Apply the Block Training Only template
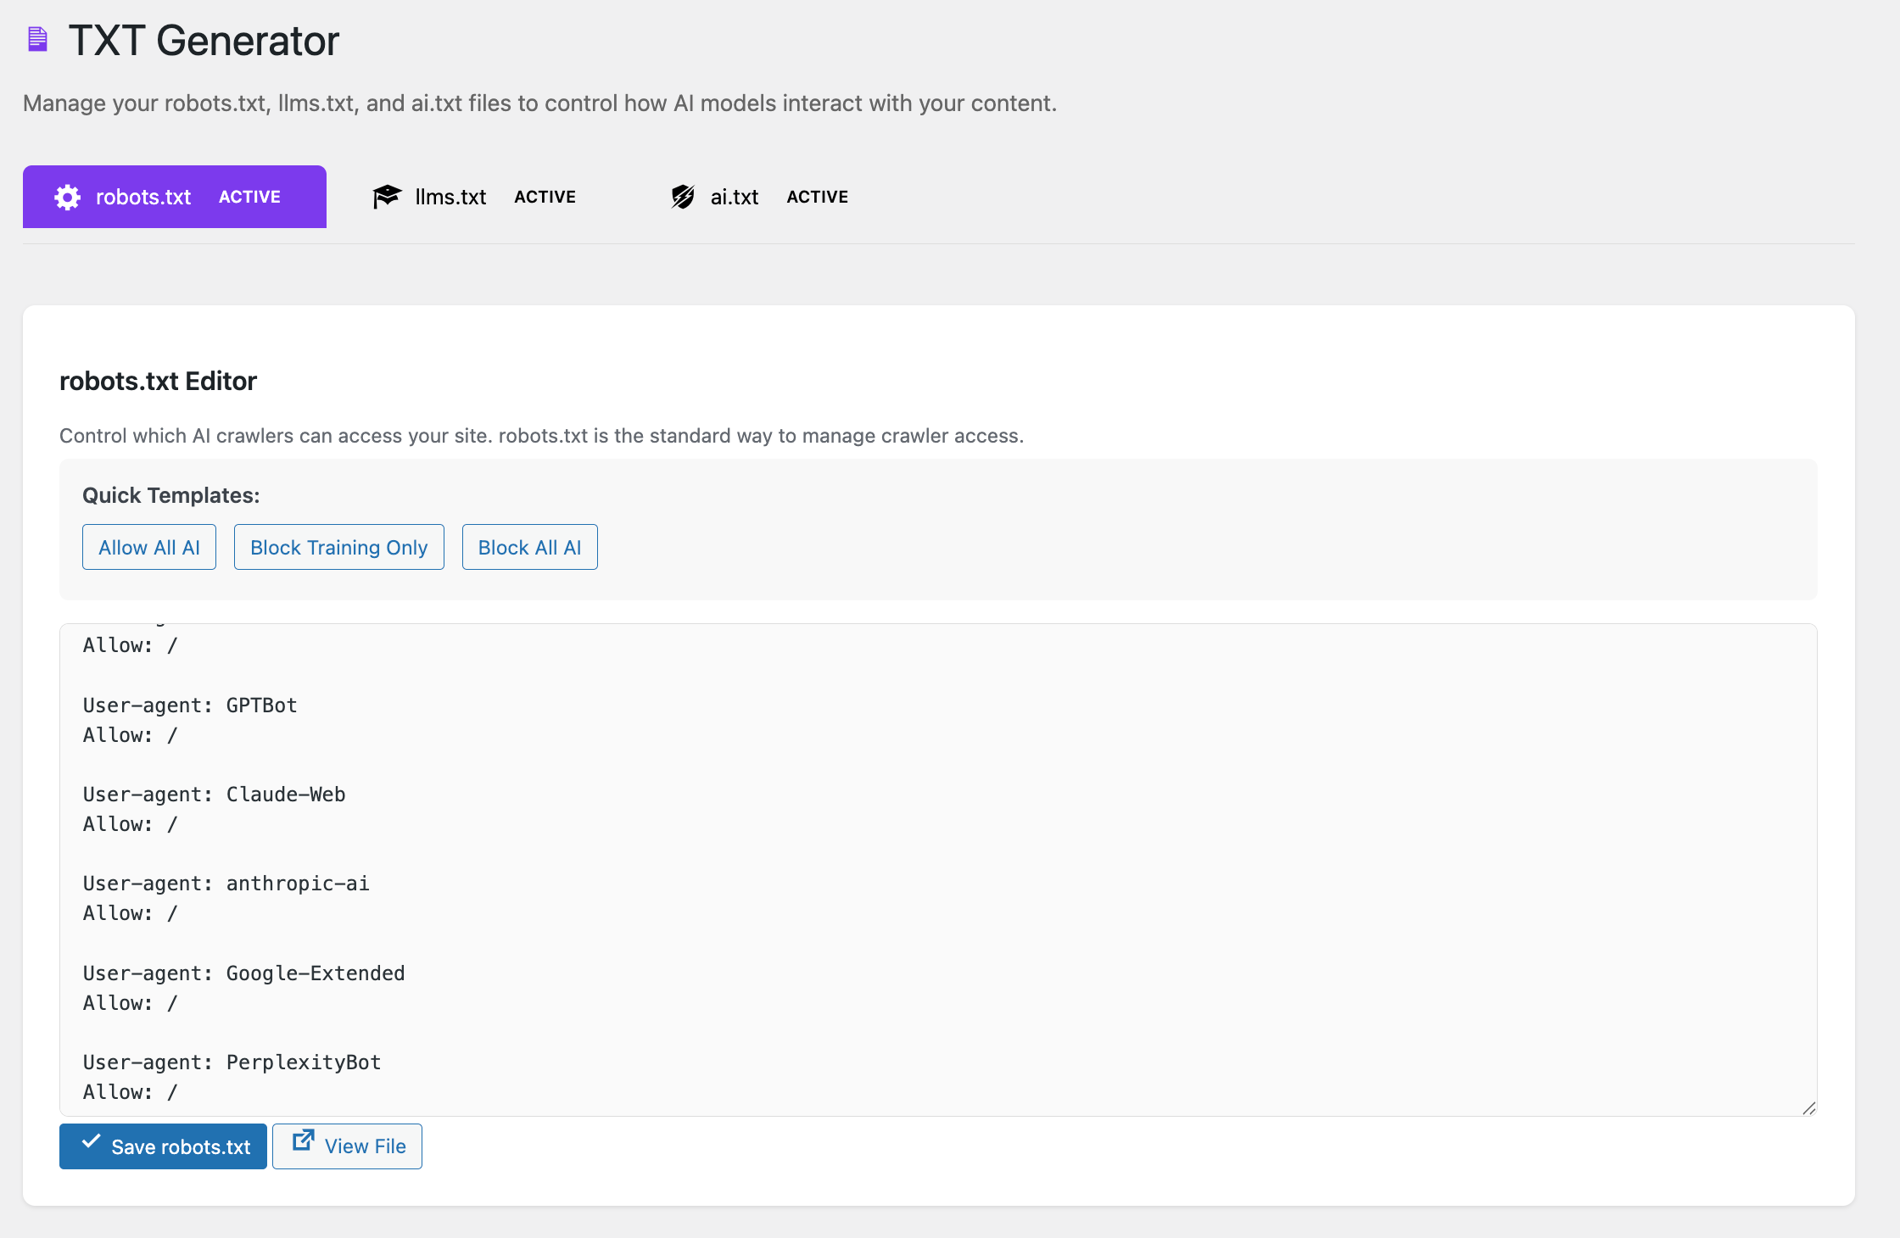Viewport: 1900px width, 1238px height. point(338,547)
